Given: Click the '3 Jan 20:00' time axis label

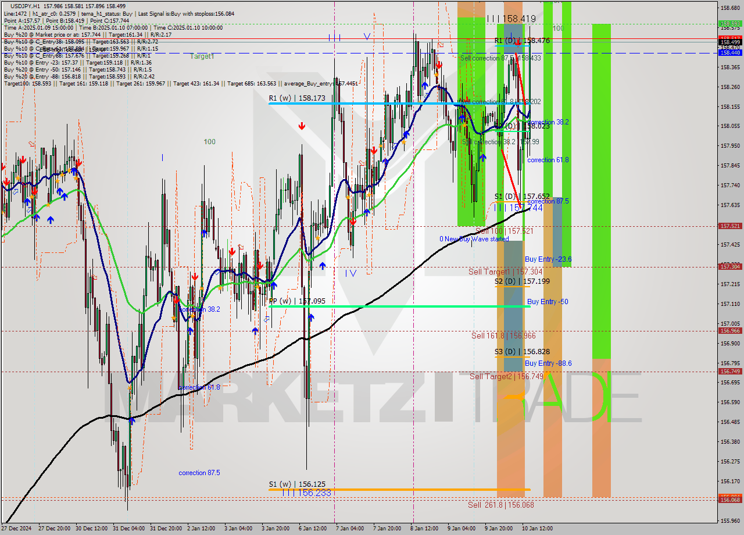Looking at the screenshot, I should tap(276, 529).
